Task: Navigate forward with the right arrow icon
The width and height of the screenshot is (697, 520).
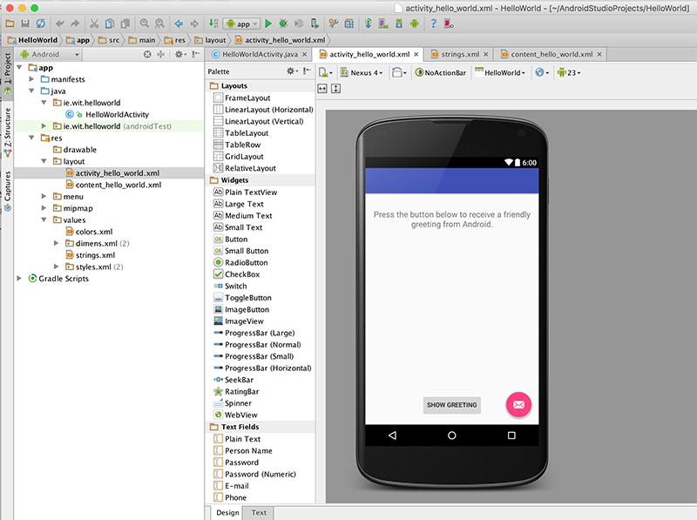Action: pyautogui.click(x=194, y=24)
